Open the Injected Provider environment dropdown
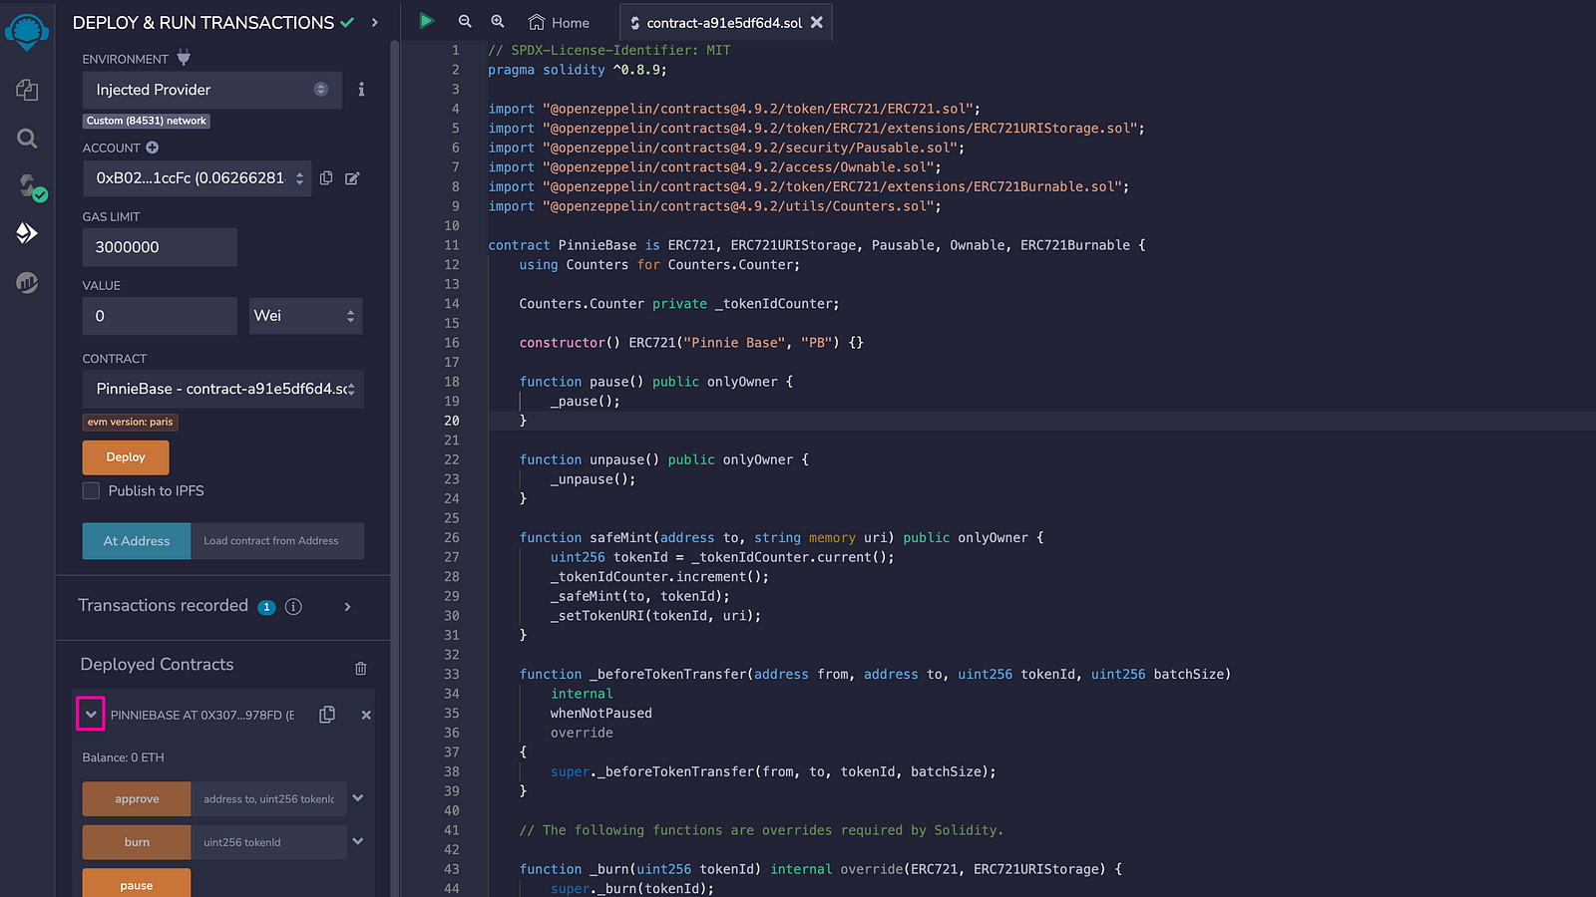1596x897 pixels. tap(212, 90)
